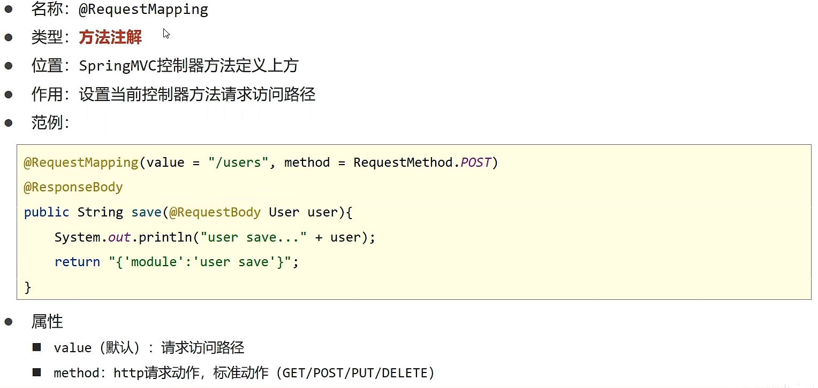Click the @ResponseBody annotation in code
The width and height of the screenshot is (818, 388).
coord(73,187)
